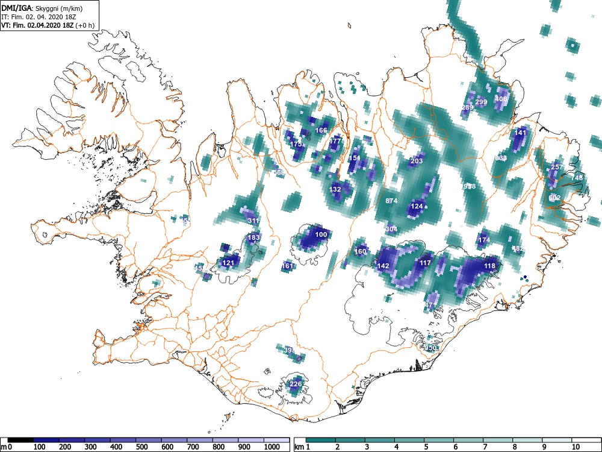Select the 633 map label

(501, 158)
